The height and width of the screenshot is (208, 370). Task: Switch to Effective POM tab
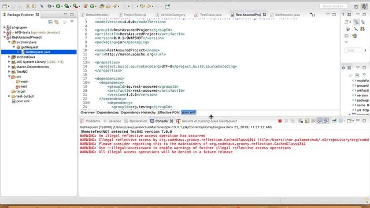point(169,113)
